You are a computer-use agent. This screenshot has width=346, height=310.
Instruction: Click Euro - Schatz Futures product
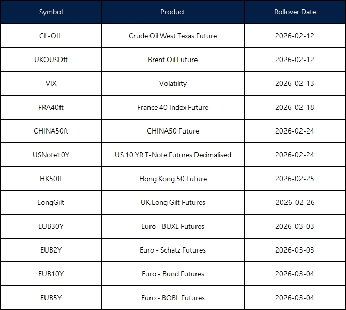(173, 250)
